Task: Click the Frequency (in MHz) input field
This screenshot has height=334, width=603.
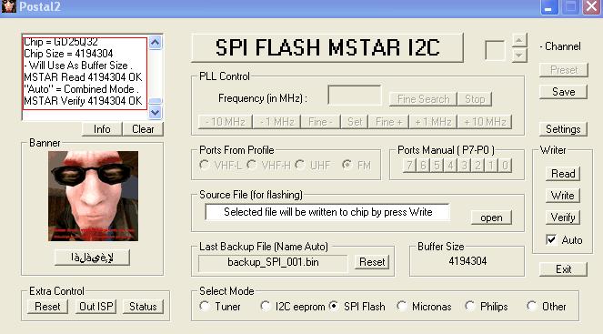Action: (354, 96)
